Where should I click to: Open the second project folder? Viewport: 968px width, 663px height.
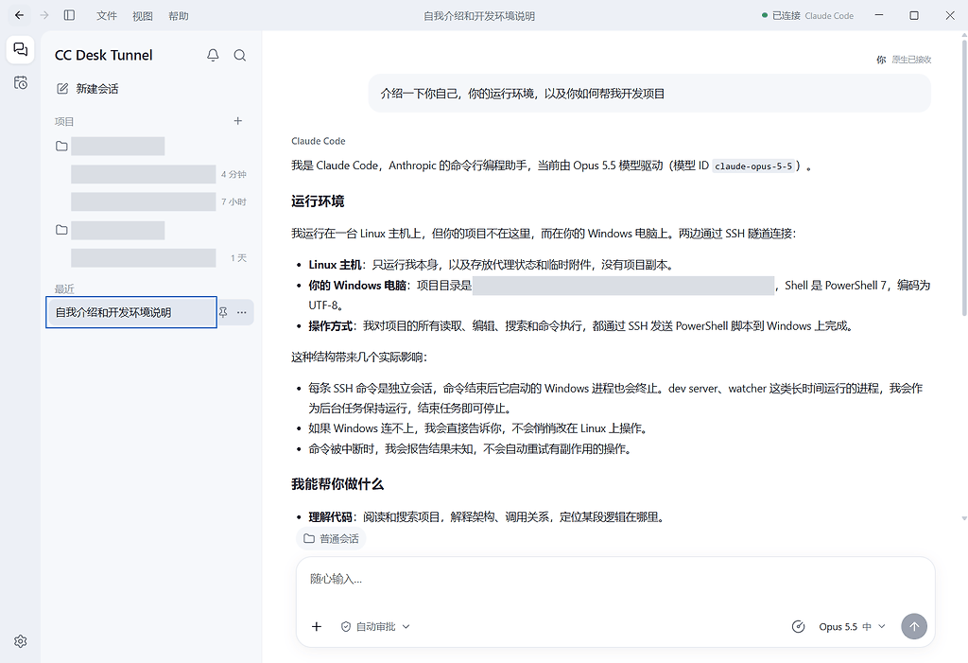111,231
